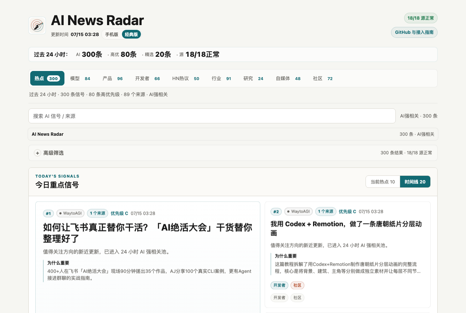Click the teal 开发者 tag on #2 card
466x313 pixels.
coord(279,285)
